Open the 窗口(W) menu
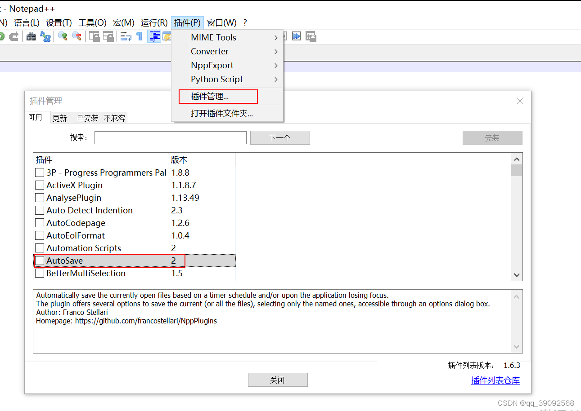Screen dimensions: 581x411 coord(221,22)
